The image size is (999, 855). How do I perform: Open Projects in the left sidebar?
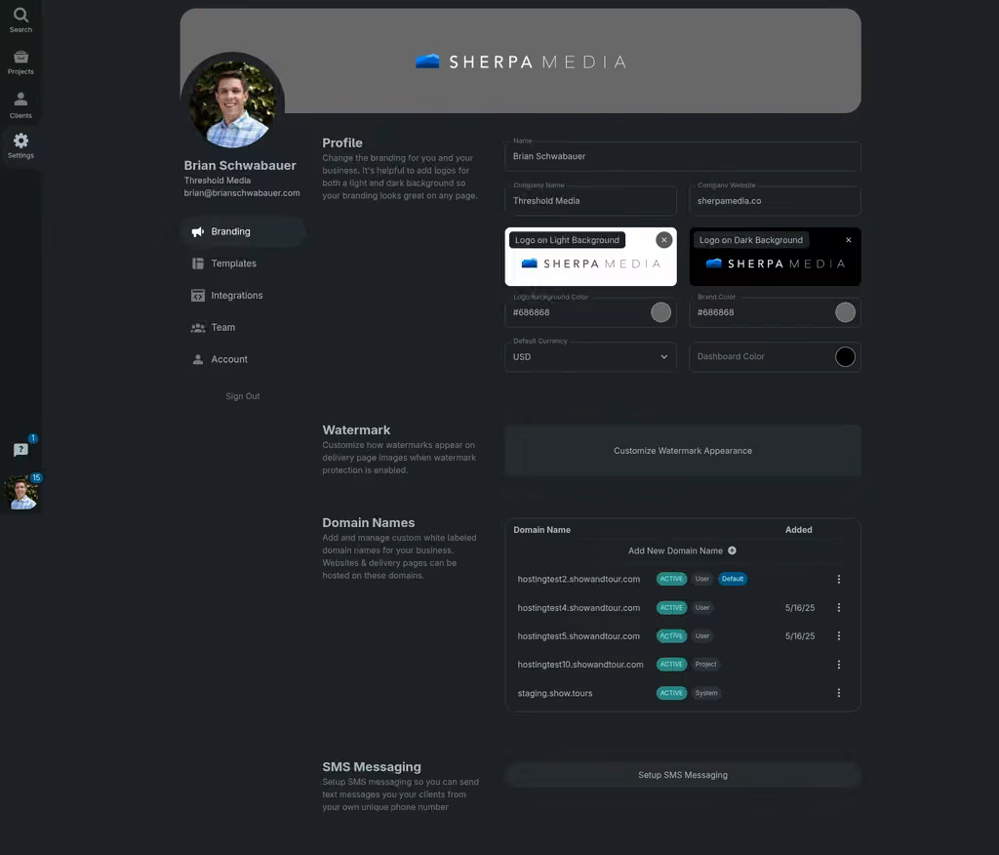coord(20,62)
